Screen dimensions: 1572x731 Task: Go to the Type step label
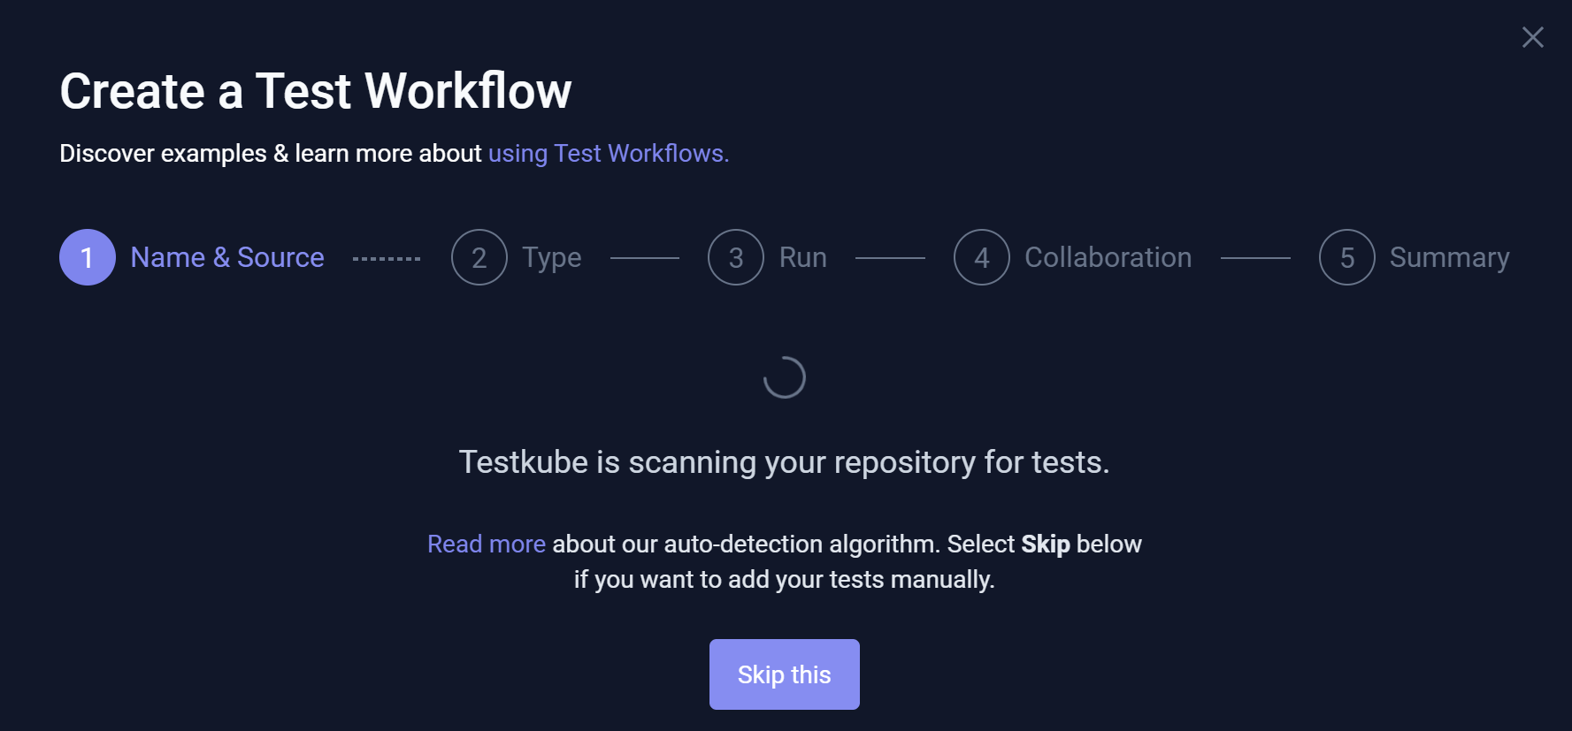coord(551,257)
